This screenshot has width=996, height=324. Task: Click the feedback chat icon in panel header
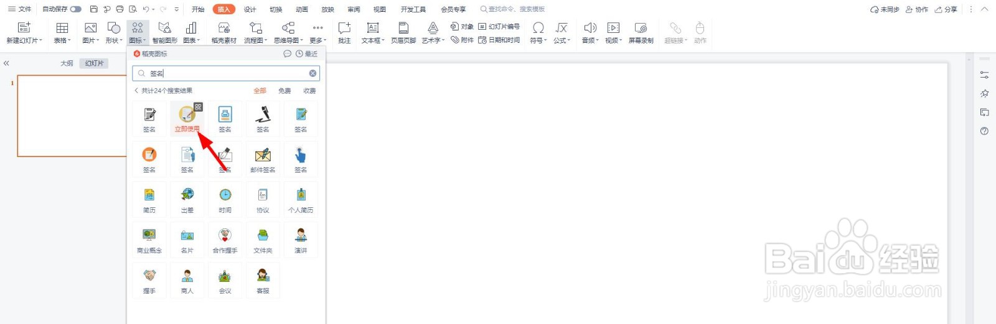pyautogui.click(x=287, y=54)
